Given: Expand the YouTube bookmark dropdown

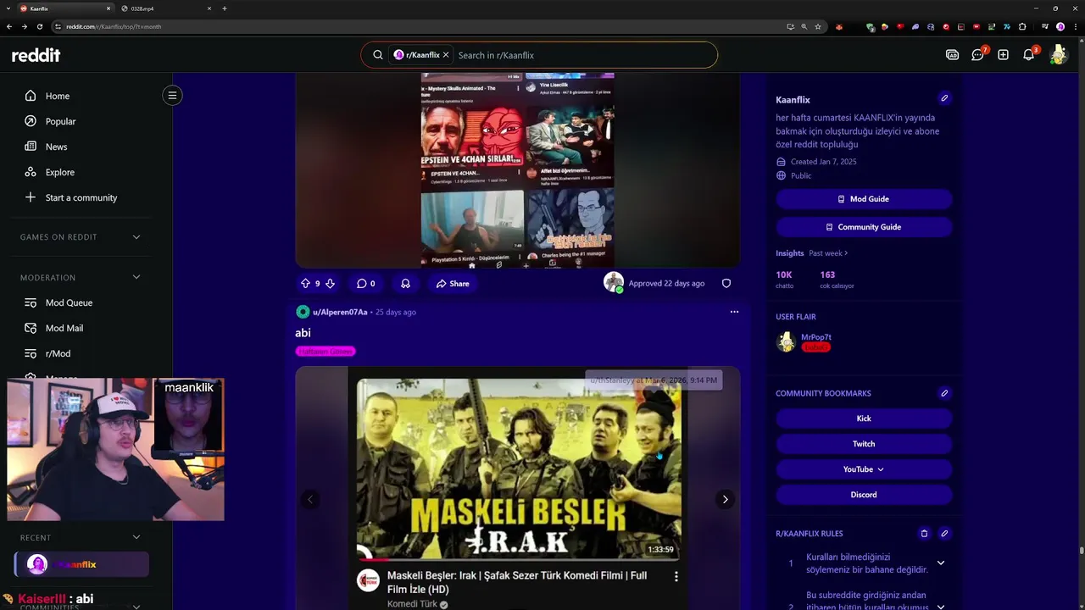Looking at the screenshot, I should pos(864,469).
